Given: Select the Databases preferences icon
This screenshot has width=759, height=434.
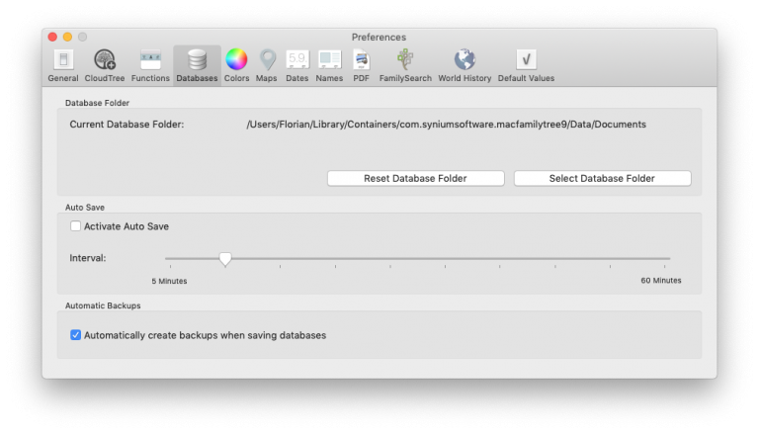Looking at the screenshot, I should coord(197,66).
